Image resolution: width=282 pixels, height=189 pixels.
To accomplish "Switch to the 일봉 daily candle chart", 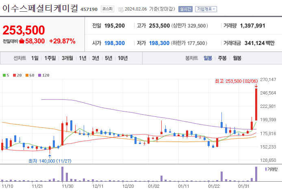I will pyautogui.click(x=208, y=58).
